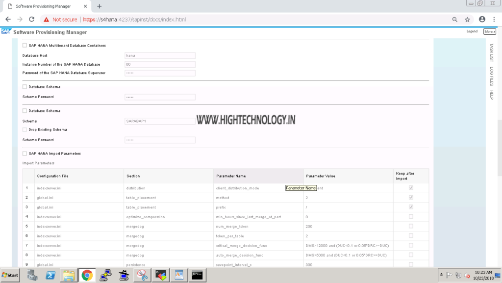Open PowerShell from the taskbar
The height and width of the screenshot is (283, 502).
[50, 275]
